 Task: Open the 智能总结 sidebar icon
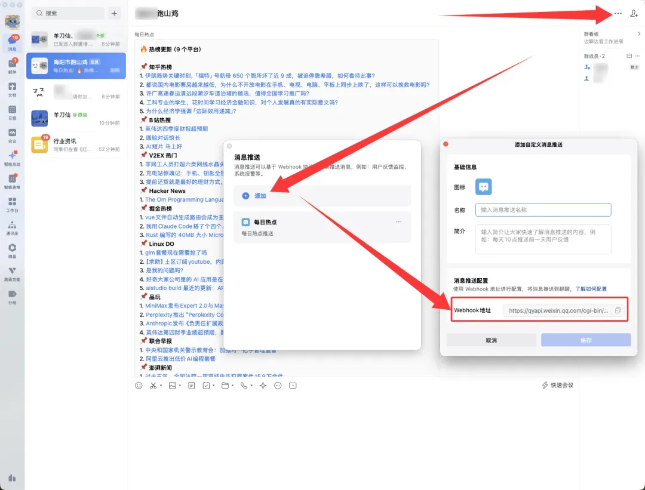pos(13,158)
